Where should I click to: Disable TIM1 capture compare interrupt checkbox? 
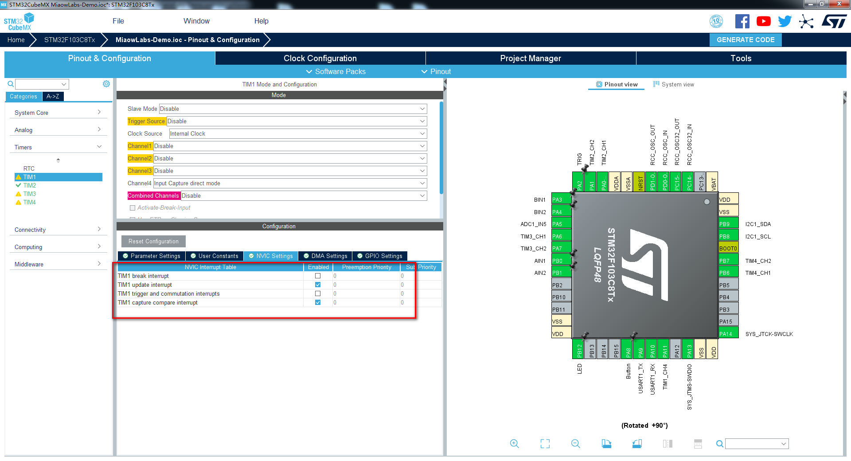318,302
